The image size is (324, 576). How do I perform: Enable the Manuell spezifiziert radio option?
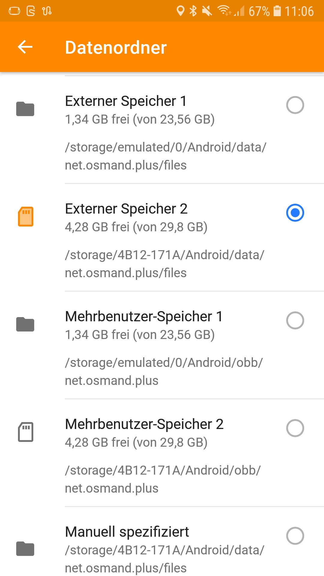tap(295, 536)
